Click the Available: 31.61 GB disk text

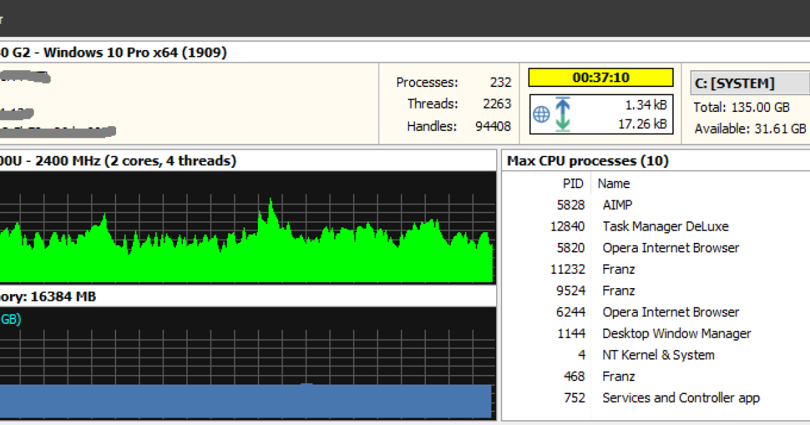coord(750,129)
